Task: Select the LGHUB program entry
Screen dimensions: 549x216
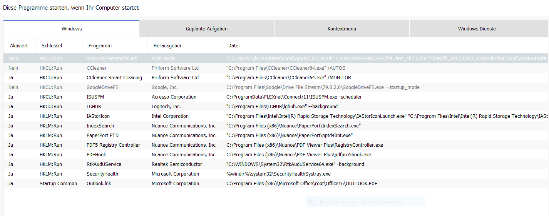Action: (94, 107)
